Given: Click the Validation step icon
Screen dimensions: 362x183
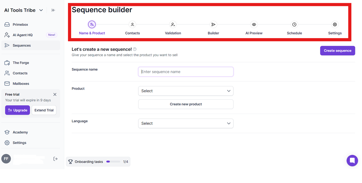Looking at the screenshot, I should pyautogui.click(x=173, y=25).
